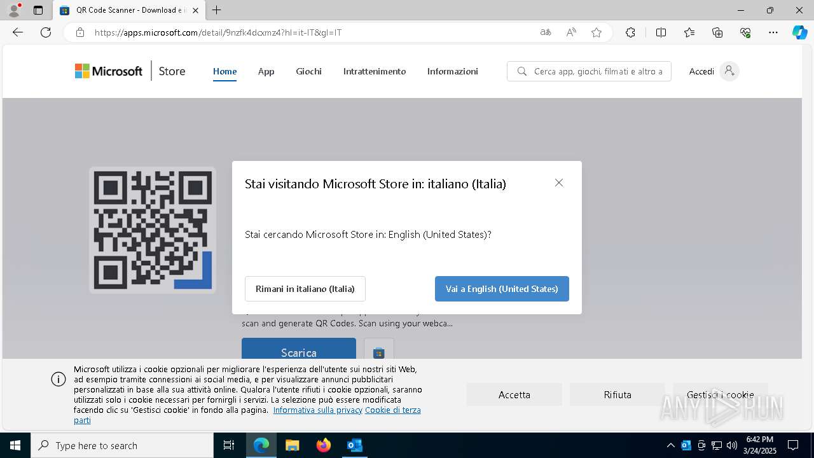The height and width of the screenshot is (458, 814).
Task: Open the Extensions puzzle icon
Action: pos(630,32)
